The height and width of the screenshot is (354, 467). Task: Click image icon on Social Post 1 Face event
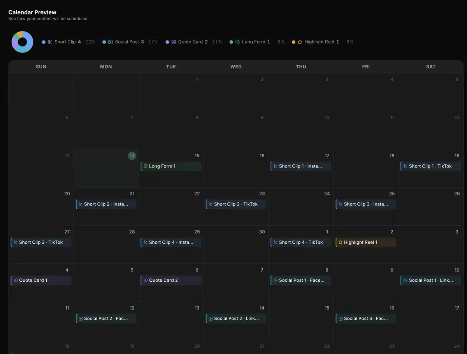click(276, 281)
